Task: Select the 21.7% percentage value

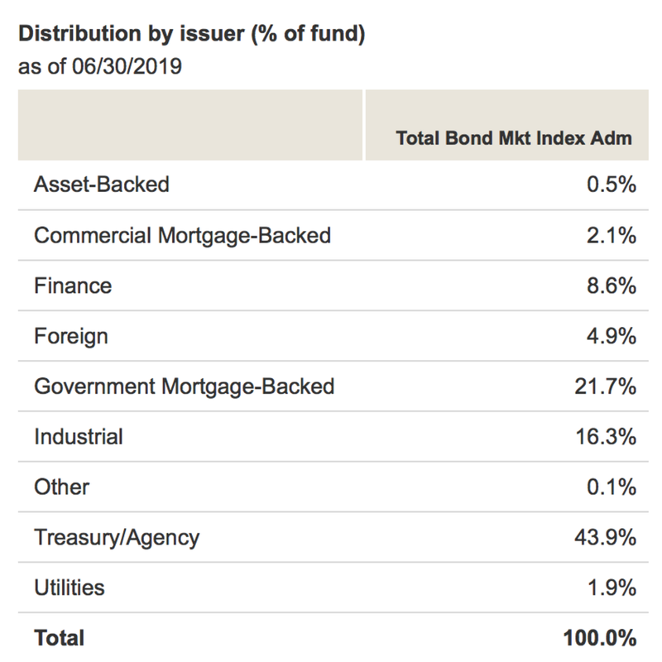Action: pos(606,386)
